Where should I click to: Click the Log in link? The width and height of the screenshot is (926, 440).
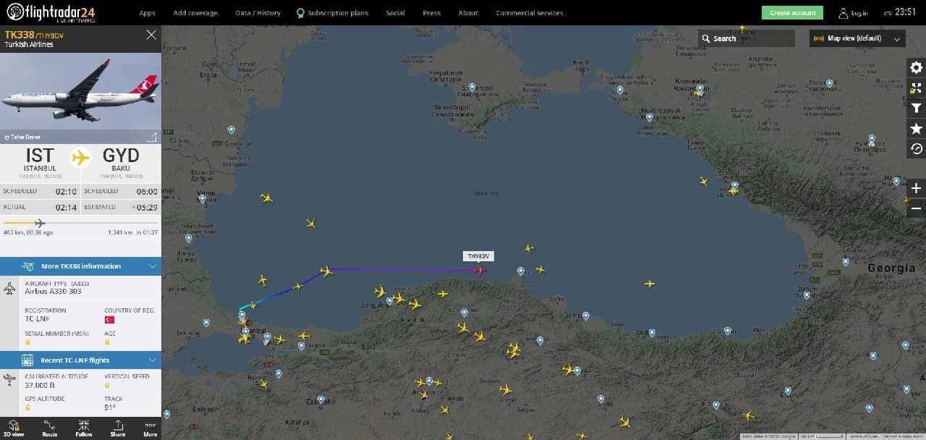click(x=853, y=13)
